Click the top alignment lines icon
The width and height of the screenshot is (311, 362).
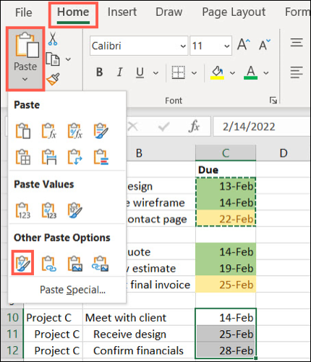(297, 43)
